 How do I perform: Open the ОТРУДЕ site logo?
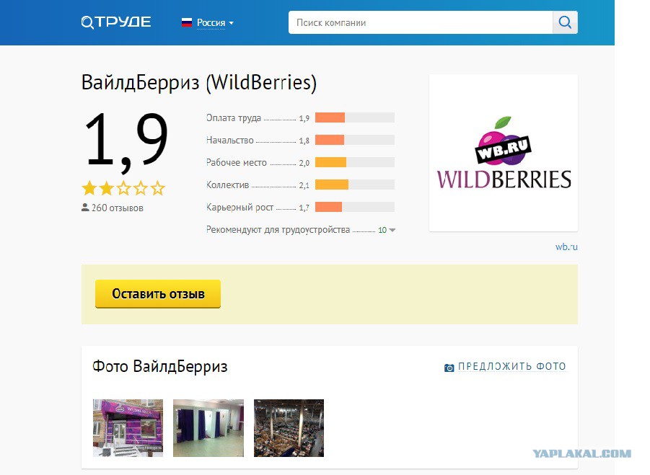116,22
